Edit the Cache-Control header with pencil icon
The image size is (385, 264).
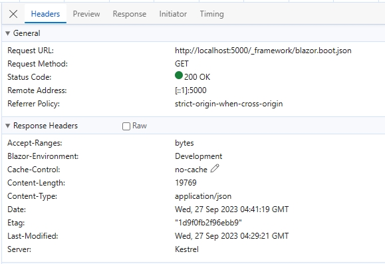[x=215, y=169]
